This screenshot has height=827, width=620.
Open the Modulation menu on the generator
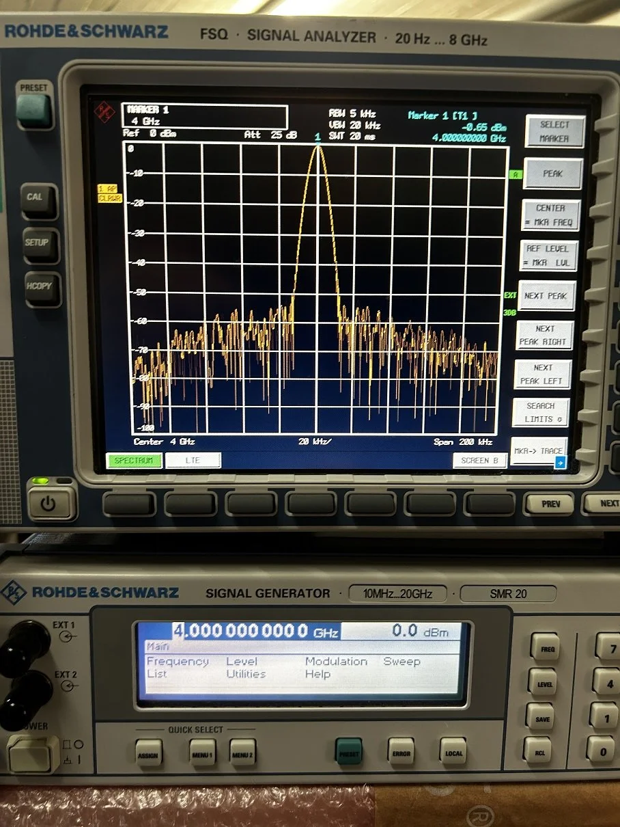(336, 662)
